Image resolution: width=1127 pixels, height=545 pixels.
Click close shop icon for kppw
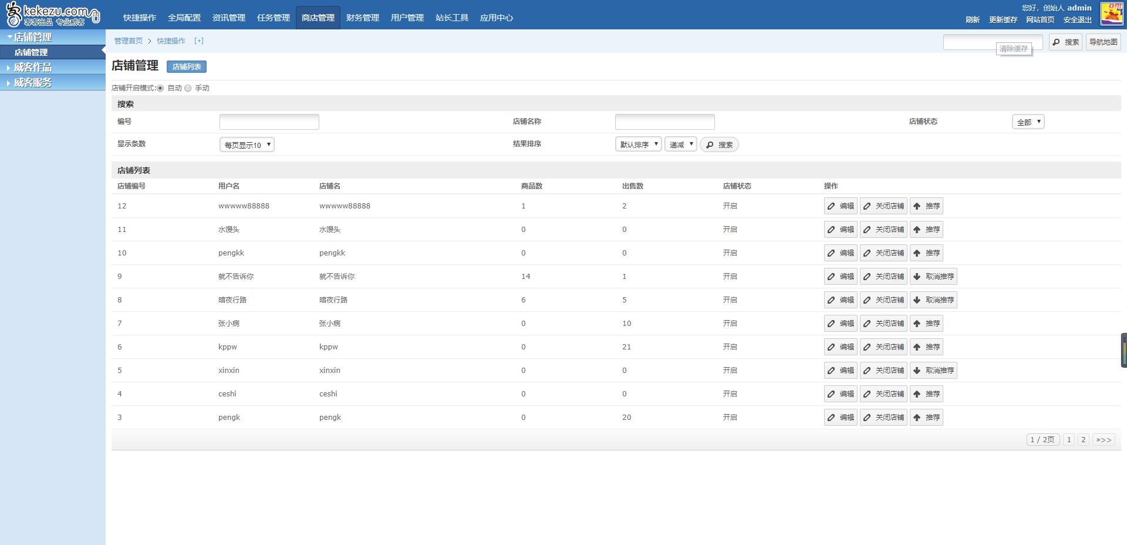867,347
